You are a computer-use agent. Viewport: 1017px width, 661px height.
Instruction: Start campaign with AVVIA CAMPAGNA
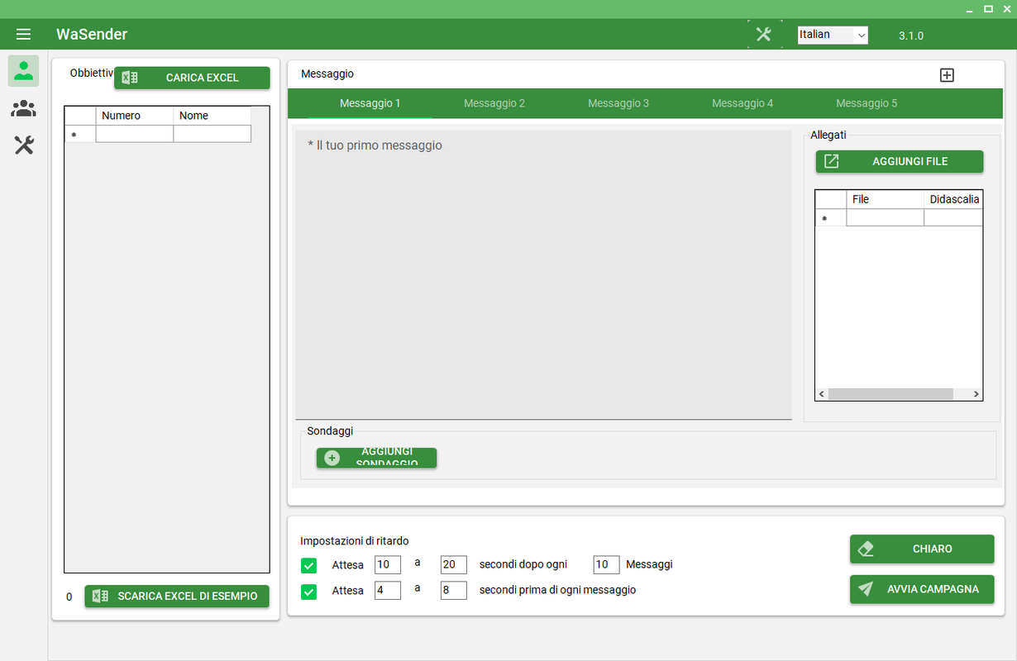point(922,589)
